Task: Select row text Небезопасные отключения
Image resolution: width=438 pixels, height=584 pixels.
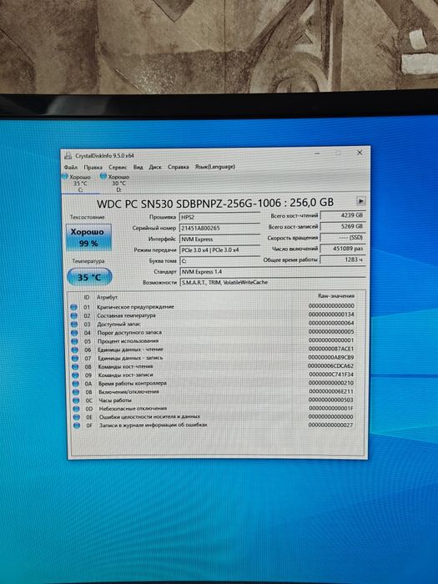Action: click(x=133, y=409)
